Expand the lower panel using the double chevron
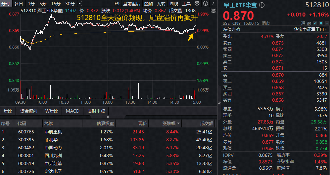Image resolution: width=330 pixels, height=175 pixels. click(x=108, y=117)
